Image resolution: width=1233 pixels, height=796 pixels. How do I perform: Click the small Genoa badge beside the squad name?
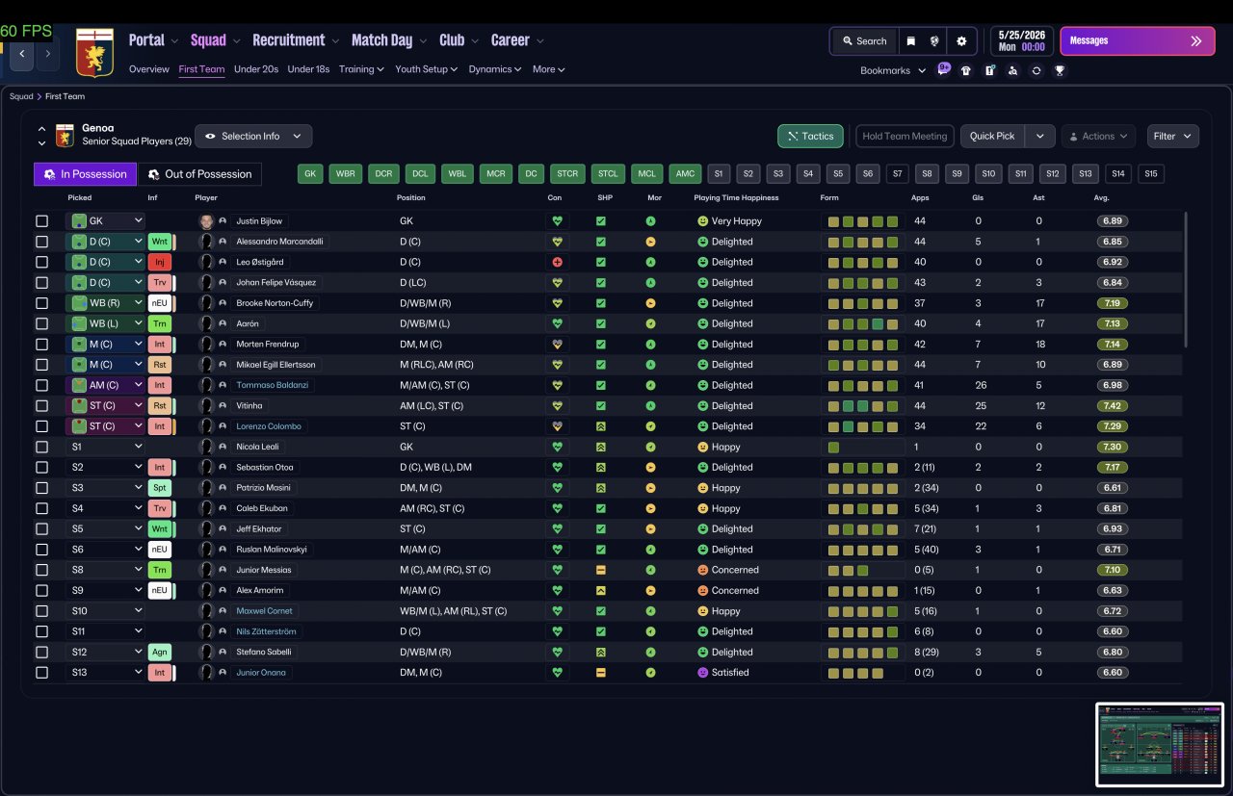point(65,136)
